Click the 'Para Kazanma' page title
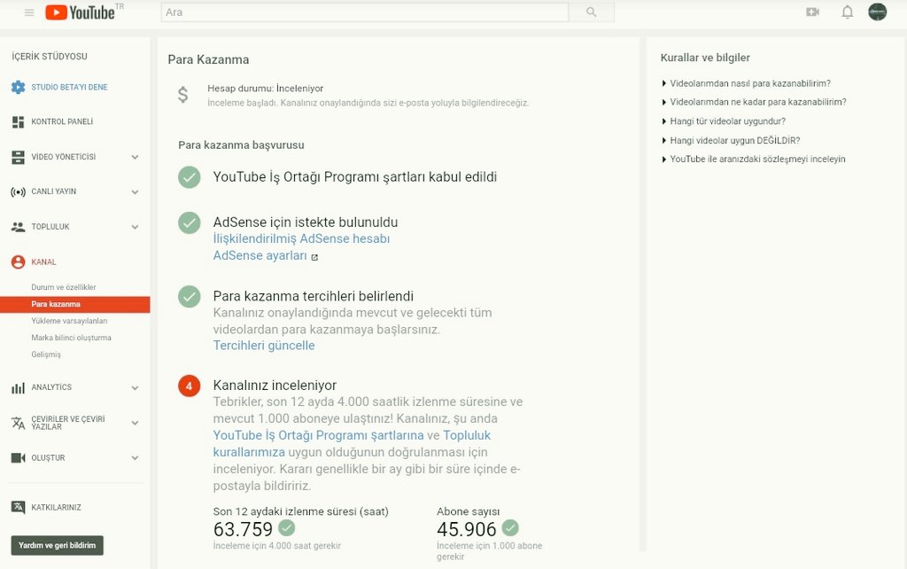907x569 pixels. (208, 59)
